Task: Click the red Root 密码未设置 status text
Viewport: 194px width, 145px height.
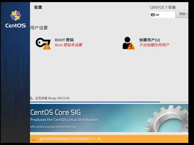Action: (68, 45)
